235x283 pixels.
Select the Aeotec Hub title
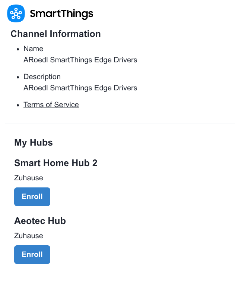coord(40,221)
